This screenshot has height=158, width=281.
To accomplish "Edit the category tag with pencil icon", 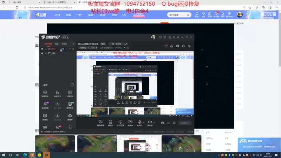I will tap(126, 44).
